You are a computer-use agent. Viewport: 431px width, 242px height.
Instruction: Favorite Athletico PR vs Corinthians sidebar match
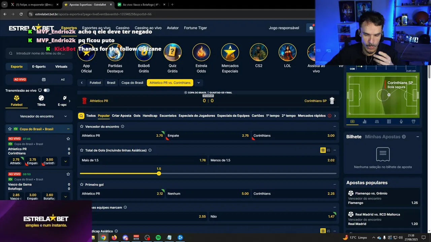pos(68,139)
